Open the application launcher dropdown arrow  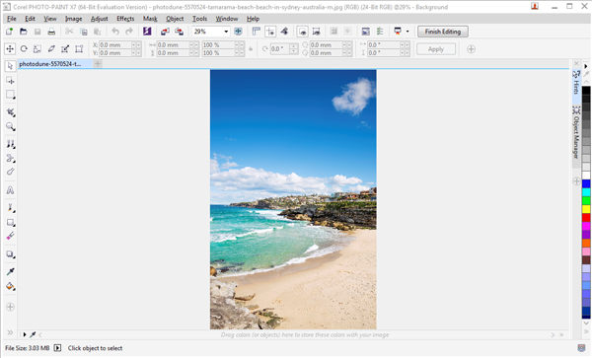tap(407, 32)
